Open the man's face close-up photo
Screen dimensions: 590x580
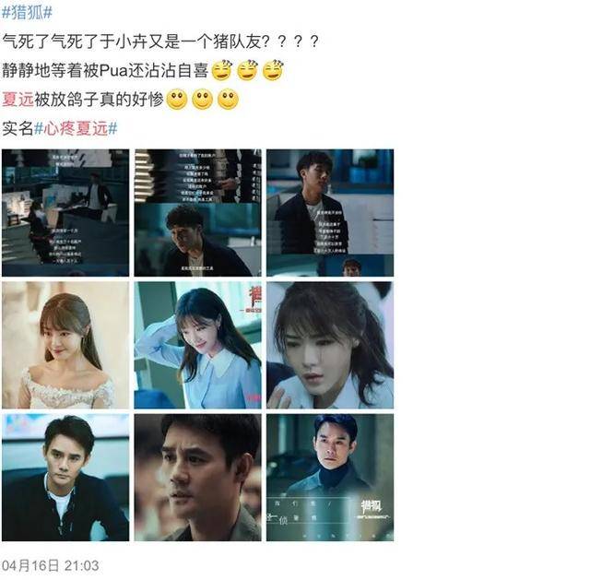coord(198,478)
